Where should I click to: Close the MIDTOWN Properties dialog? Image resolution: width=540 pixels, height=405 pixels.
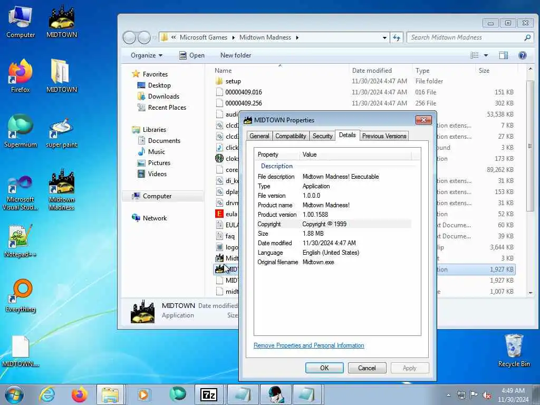point(423,120)
